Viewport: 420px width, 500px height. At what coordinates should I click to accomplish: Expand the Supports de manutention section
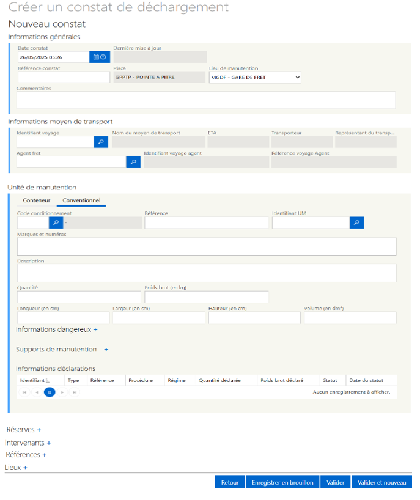pos(106,350)
